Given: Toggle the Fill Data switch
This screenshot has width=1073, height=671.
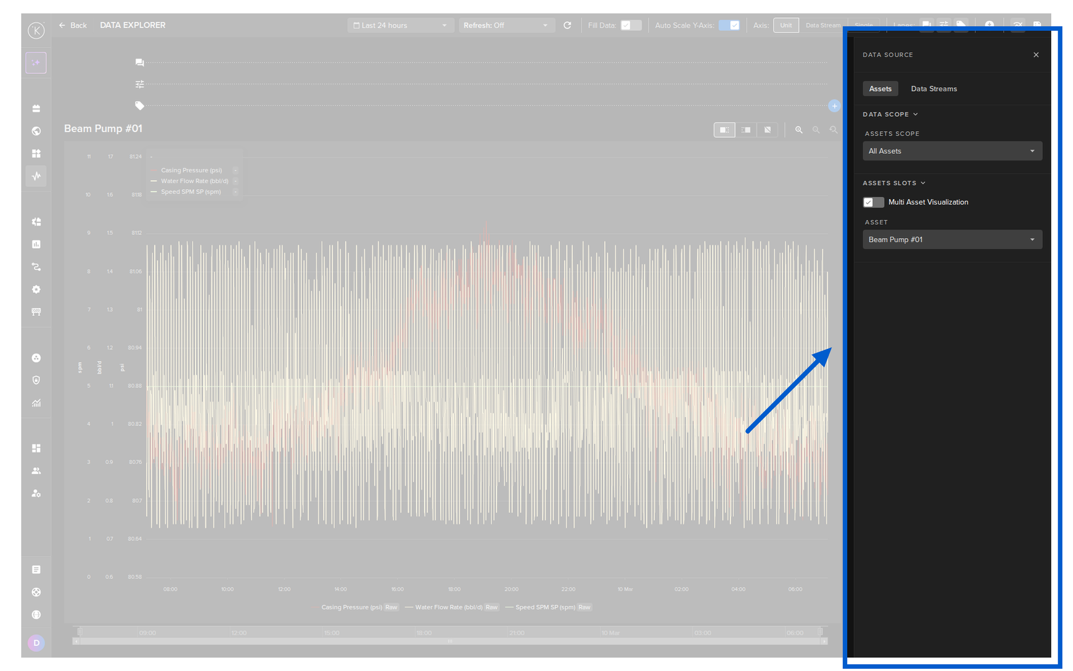Looking at the screenshot, I should (630, 25).
